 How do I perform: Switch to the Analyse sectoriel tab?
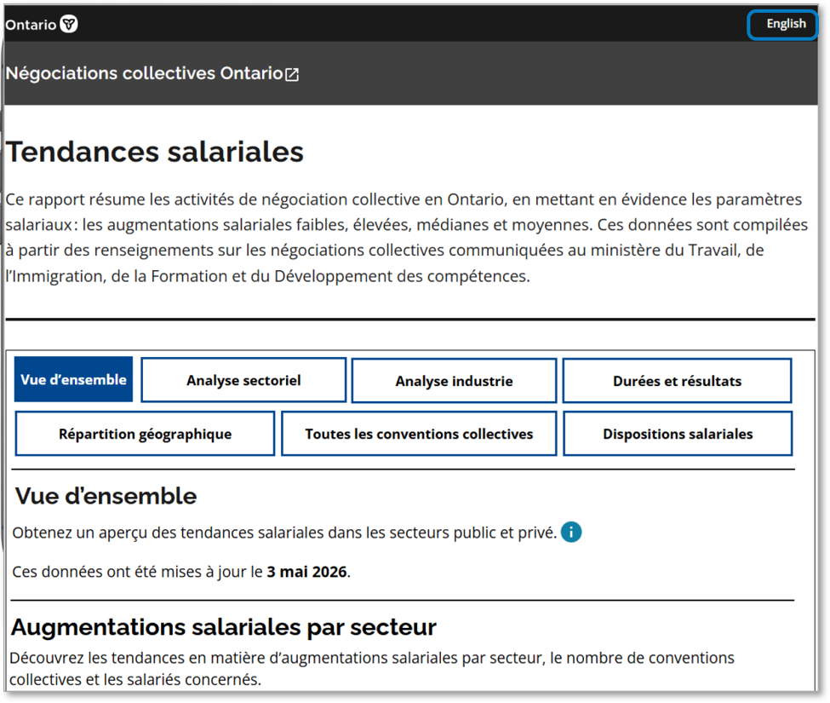point(243,380)
